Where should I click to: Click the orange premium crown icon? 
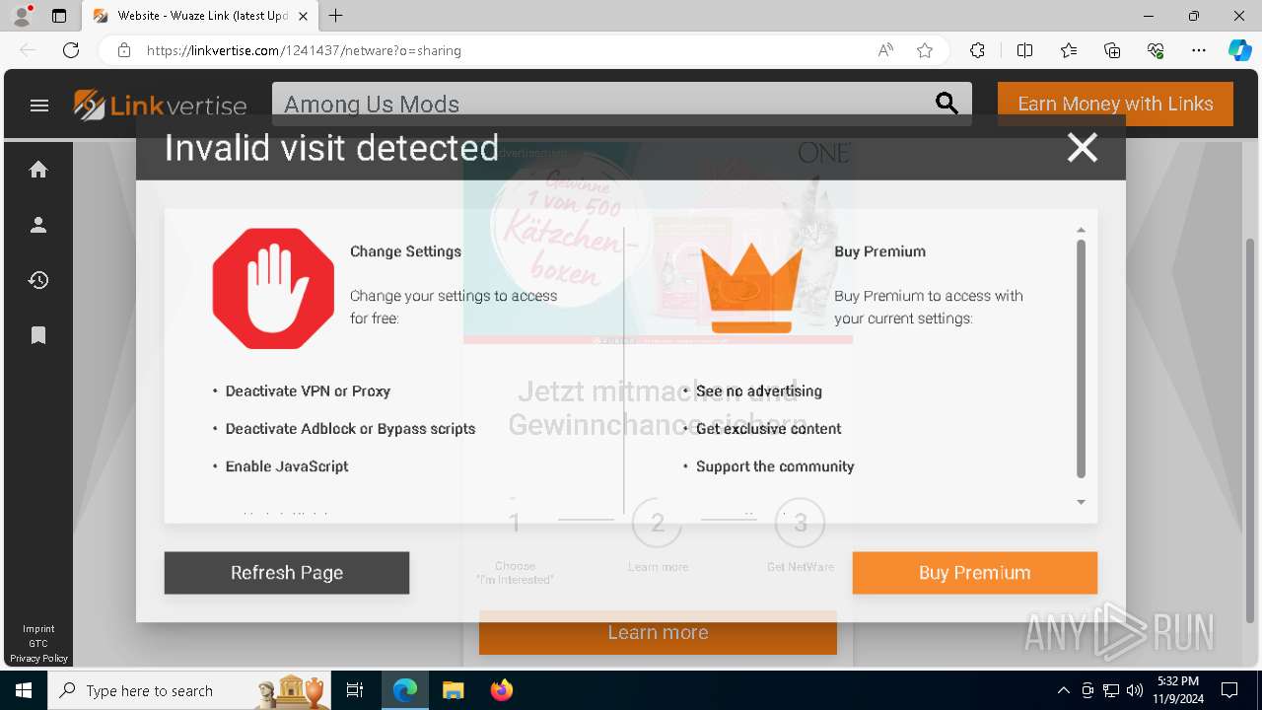click(751, 286)
